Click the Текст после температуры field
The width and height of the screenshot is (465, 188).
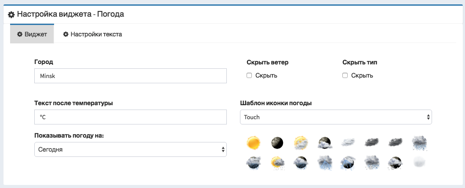click(131, 117)
